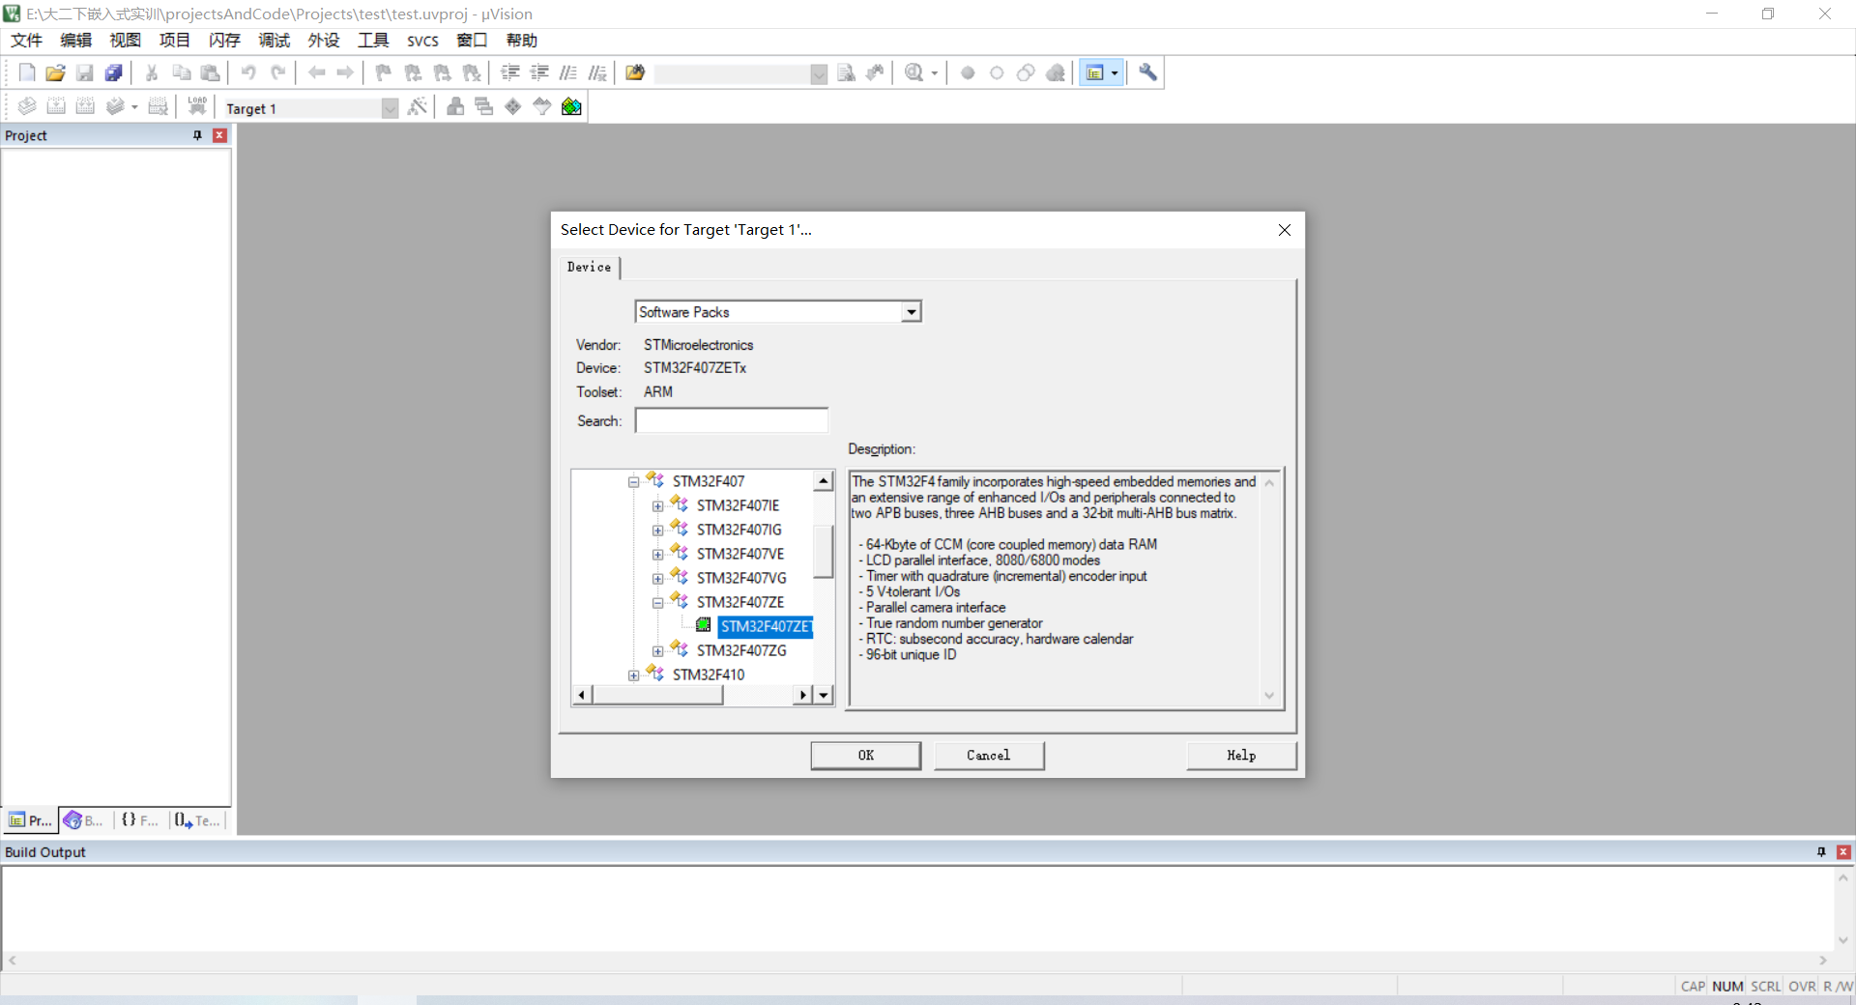Switch to the Templates tab in Project panel

pyautogui.click(x=198, y=820)
